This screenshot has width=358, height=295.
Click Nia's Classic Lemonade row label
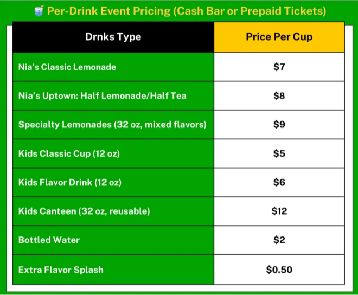[x=67, y=67]
